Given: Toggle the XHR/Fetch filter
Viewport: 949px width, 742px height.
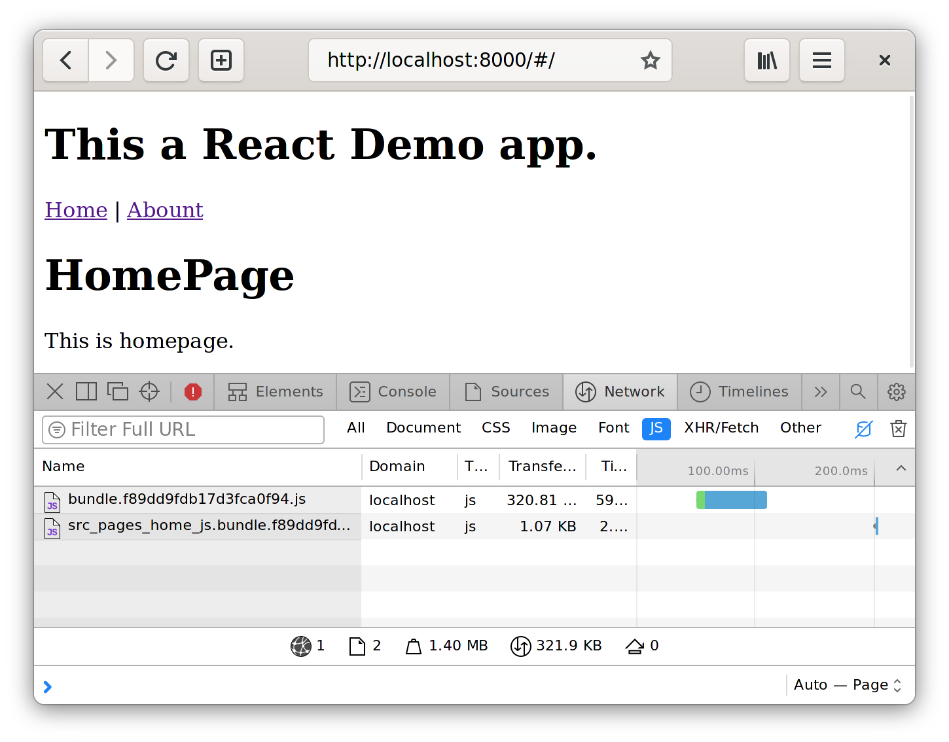Looking at the screenshot, I should (x=721, y=428).
